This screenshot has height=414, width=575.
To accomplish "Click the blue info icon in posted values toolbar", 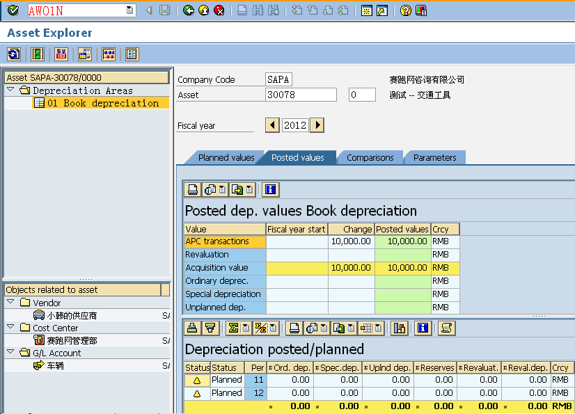I will 270,189.
